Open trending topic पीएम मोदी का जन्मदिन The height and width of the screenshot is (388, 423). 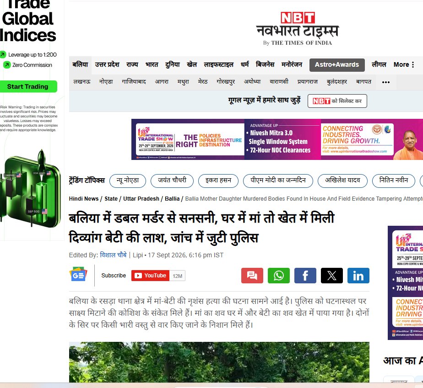(x=278, y=181)
